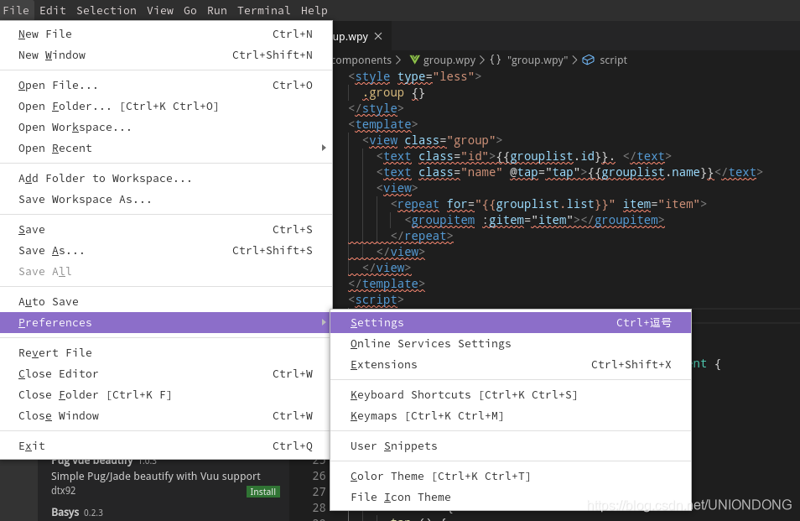
Task: Open the Terminal menu
Action: (x=264, y=10)
